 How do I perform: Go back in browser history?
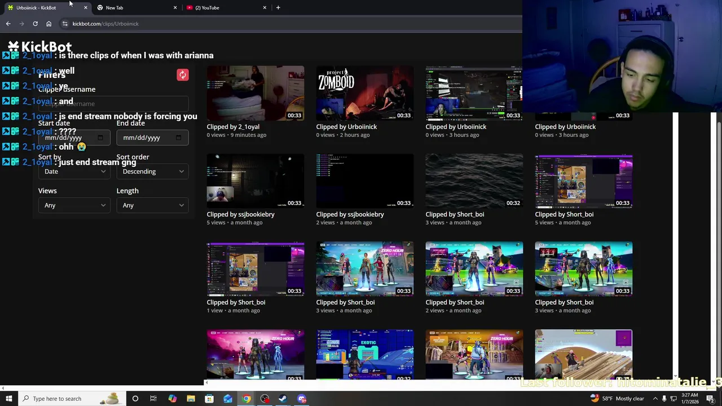8,24
